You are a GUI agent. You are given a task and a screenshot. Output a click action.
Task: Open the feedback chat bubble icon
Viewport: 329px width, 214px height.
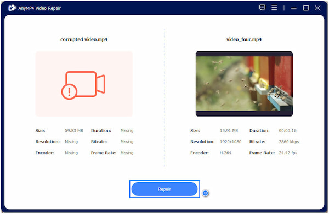pos(262,8)
